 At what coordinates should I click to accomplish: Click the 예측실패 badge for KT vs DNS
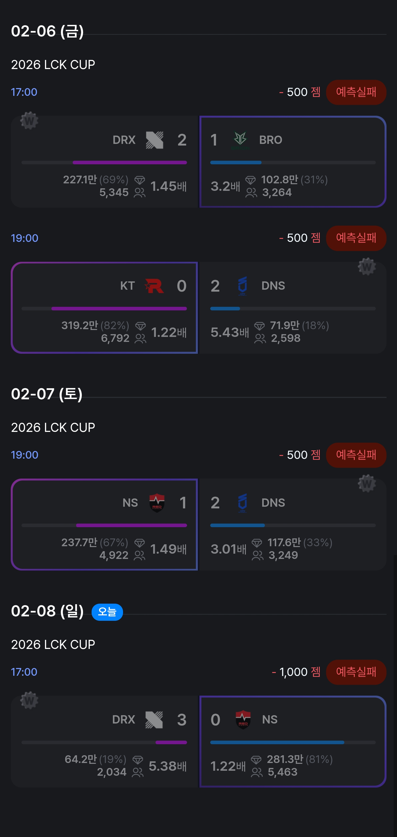(356, 238)
